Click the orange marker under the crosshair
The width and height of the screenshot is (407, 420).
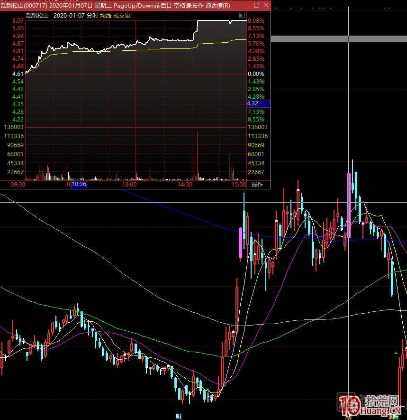point(349,417)
